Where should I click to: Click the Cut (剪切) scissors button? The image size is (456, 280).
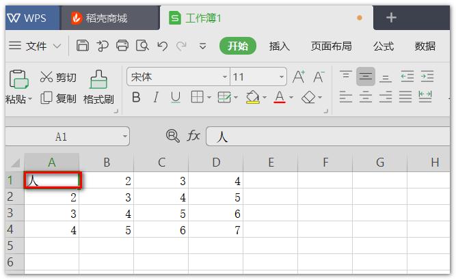coord(59,77)
